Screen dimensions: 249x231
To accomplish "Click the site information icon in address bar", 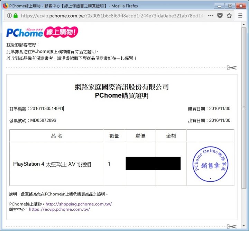I will 9,16.
